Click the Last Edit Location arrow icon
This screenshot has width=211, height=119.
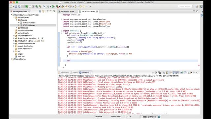tap(80, 6)
